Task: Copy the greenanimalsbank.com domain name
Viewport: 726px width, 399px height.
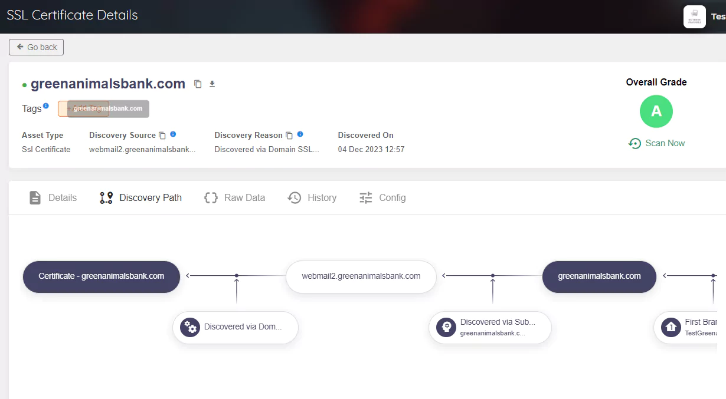Action: [198, 84]
